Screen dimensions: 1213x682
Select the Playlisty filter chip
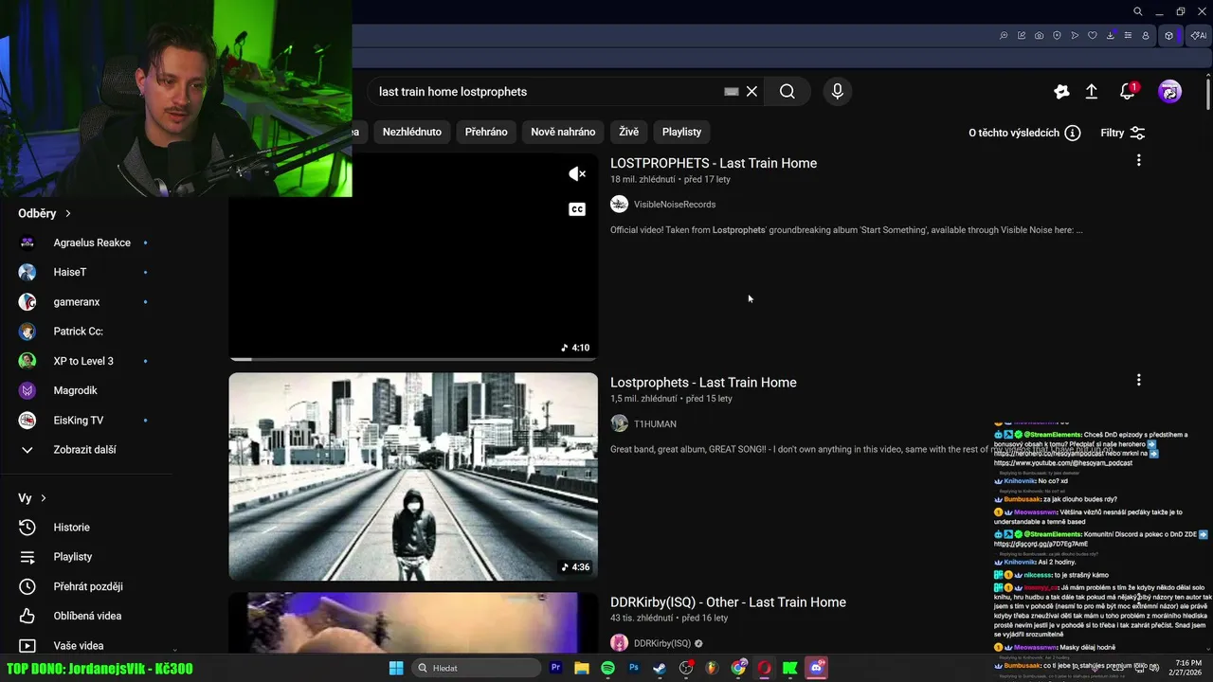(682, 132)
